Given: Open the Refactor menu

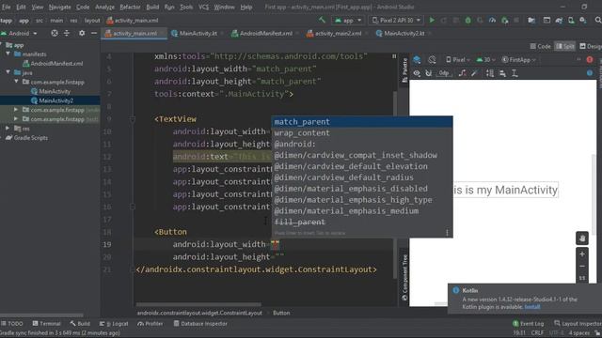Looking at the screenshot, I should point(130,7).
